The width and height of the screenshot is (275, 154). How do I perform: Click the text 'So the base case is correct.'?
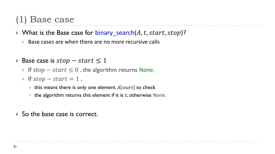pos(60,114)
